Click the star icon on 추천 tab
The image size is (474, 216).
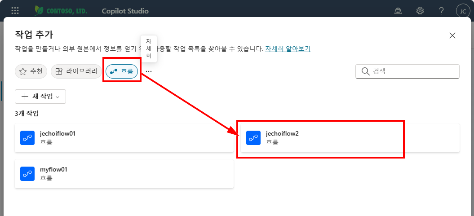click(x=22, y=71)
